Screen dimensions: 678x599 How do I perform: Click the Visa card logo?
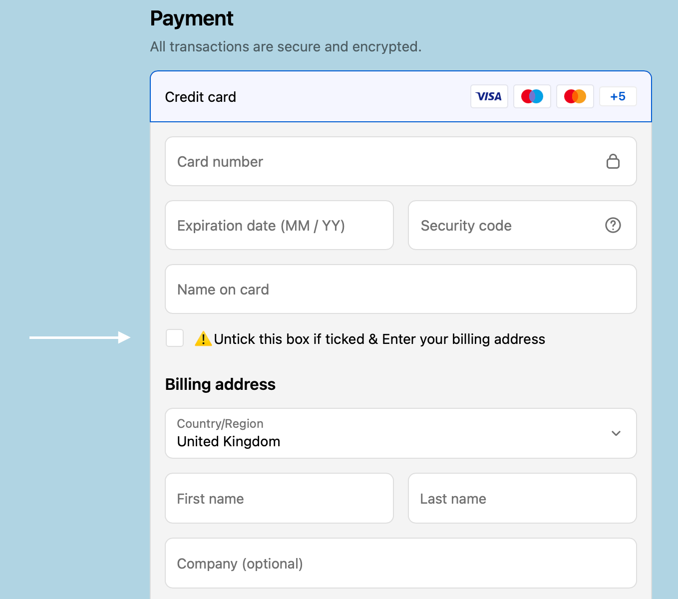(489, 96)
